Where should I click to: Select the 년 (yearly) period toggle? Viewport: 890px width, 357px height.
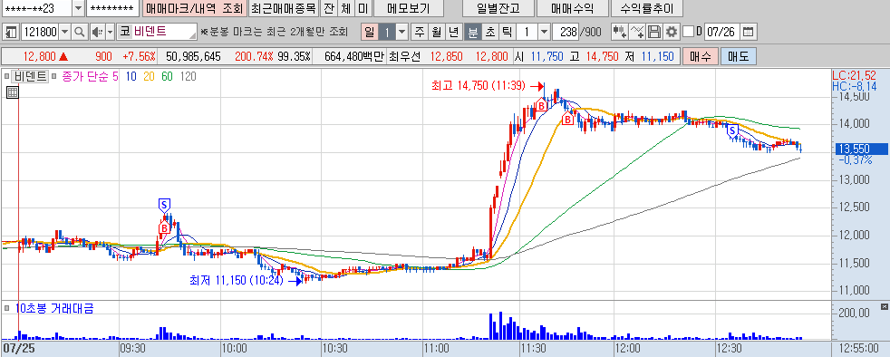tap(453, 32)
